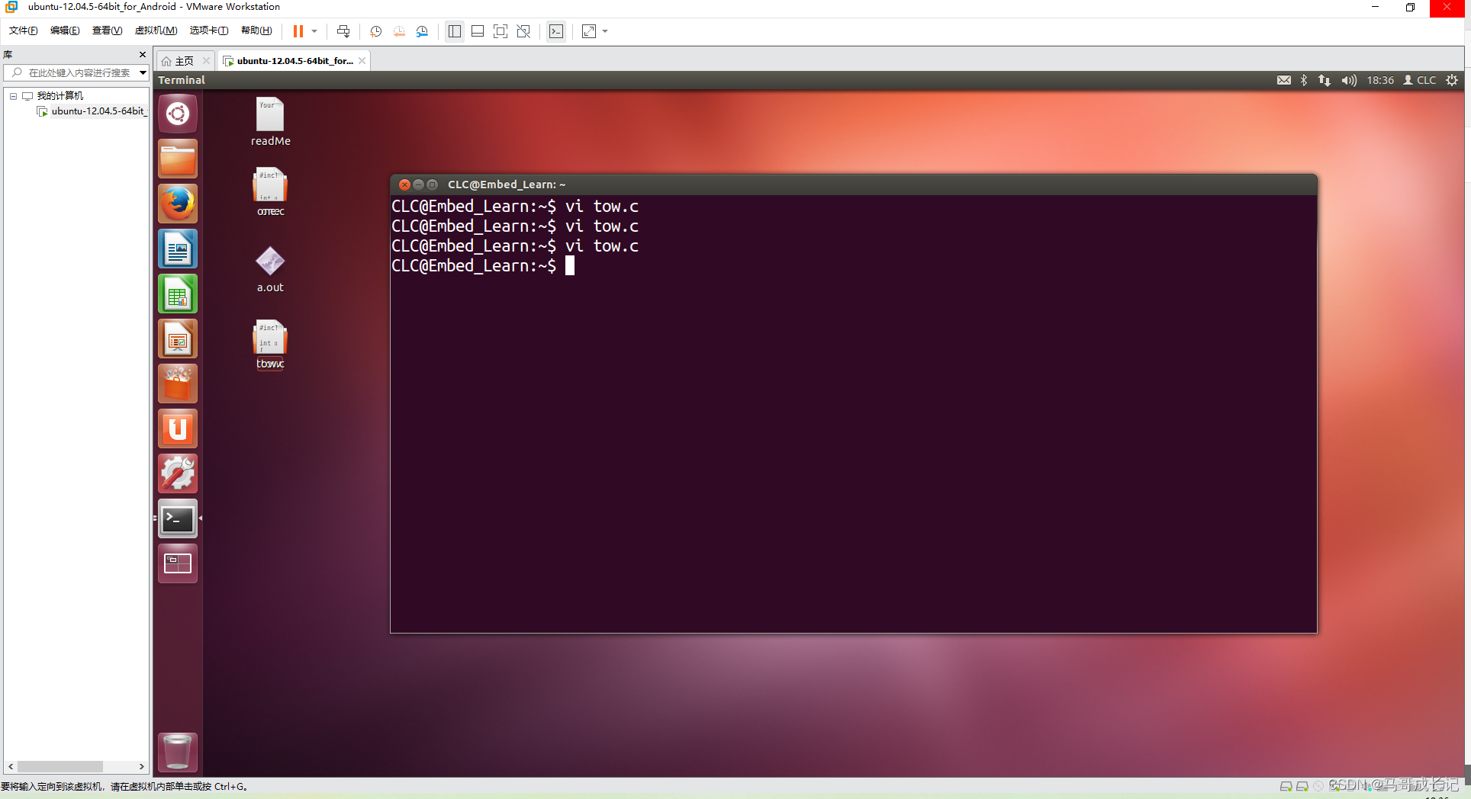Open the snapshot manager icon
1471x799 pixels.
point(423,31)
